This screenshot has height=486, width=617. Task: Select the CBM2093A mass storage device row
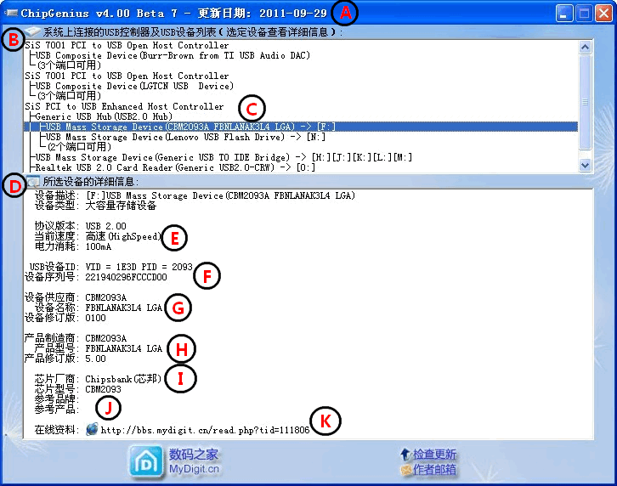coord(301,127)
